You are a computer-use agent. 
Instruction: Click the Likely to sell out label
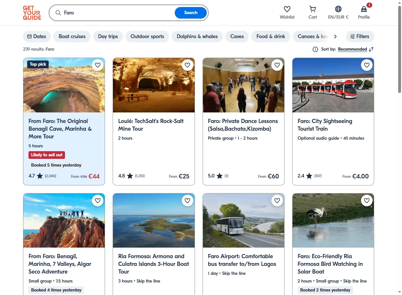click(47, 155)
